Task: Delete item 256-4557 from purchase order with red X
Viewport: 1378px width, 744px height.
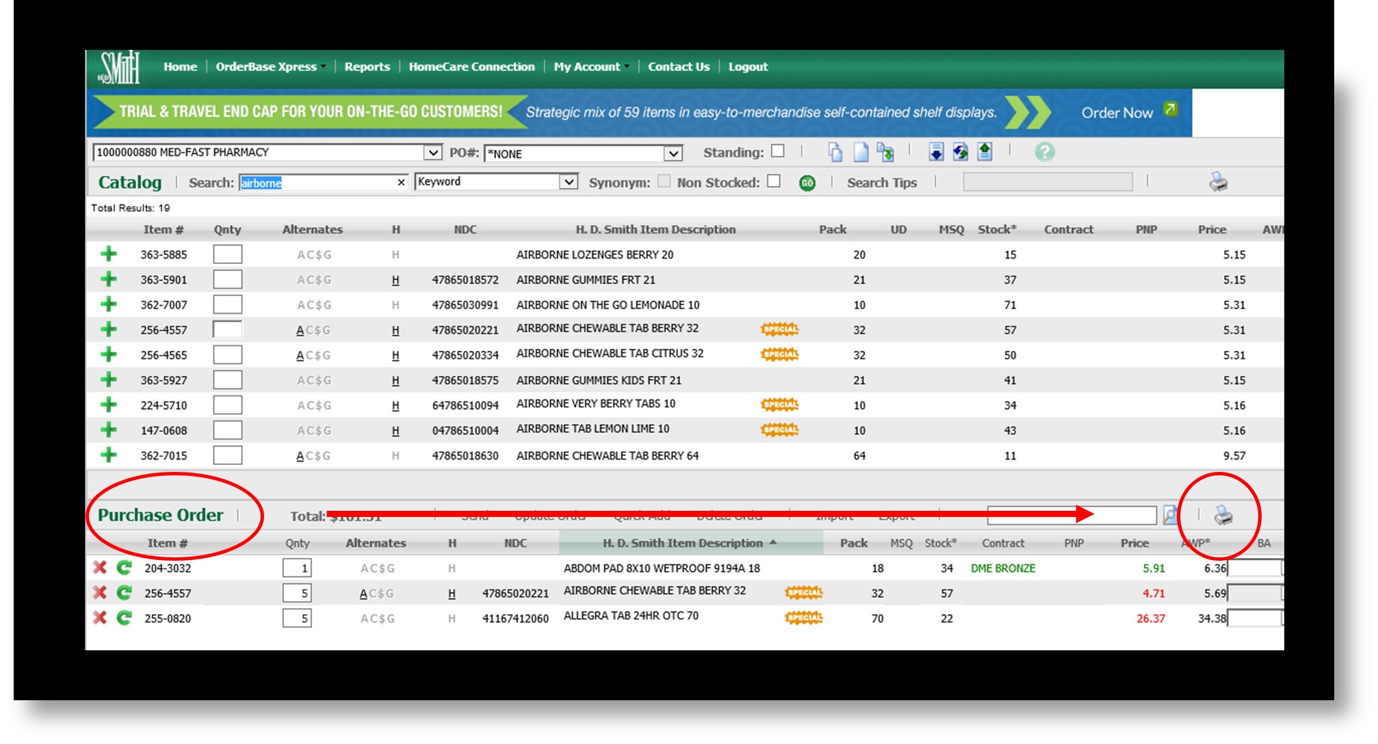Action: tap(100, 593)
